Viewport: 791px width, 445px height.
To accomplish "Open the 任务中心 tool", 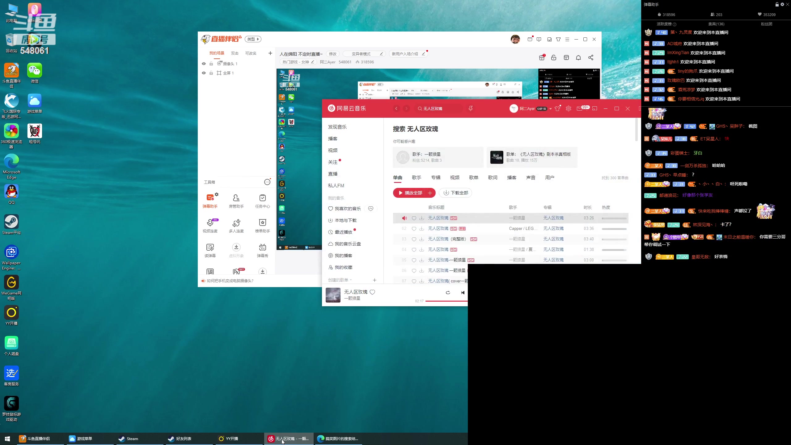I will pyautogui.click(x=262, y=201).
